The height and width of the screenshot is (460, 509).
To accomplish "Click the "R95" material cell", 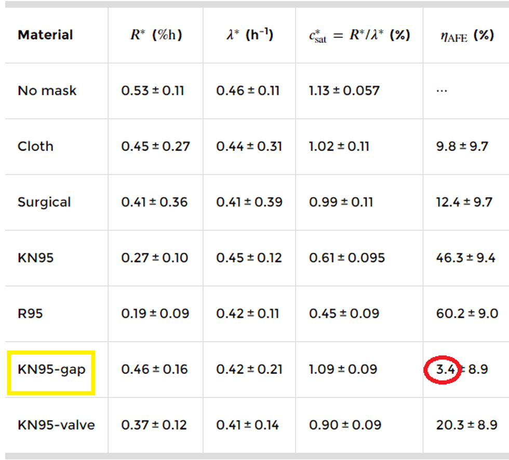I will [30, 314].
